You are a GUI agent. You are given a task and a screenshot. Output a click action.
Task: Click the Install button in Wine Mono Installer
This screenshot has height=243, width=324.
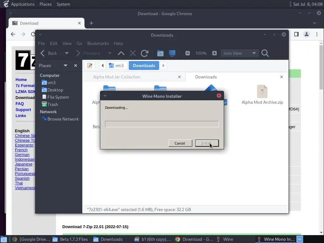pos(207,143)
